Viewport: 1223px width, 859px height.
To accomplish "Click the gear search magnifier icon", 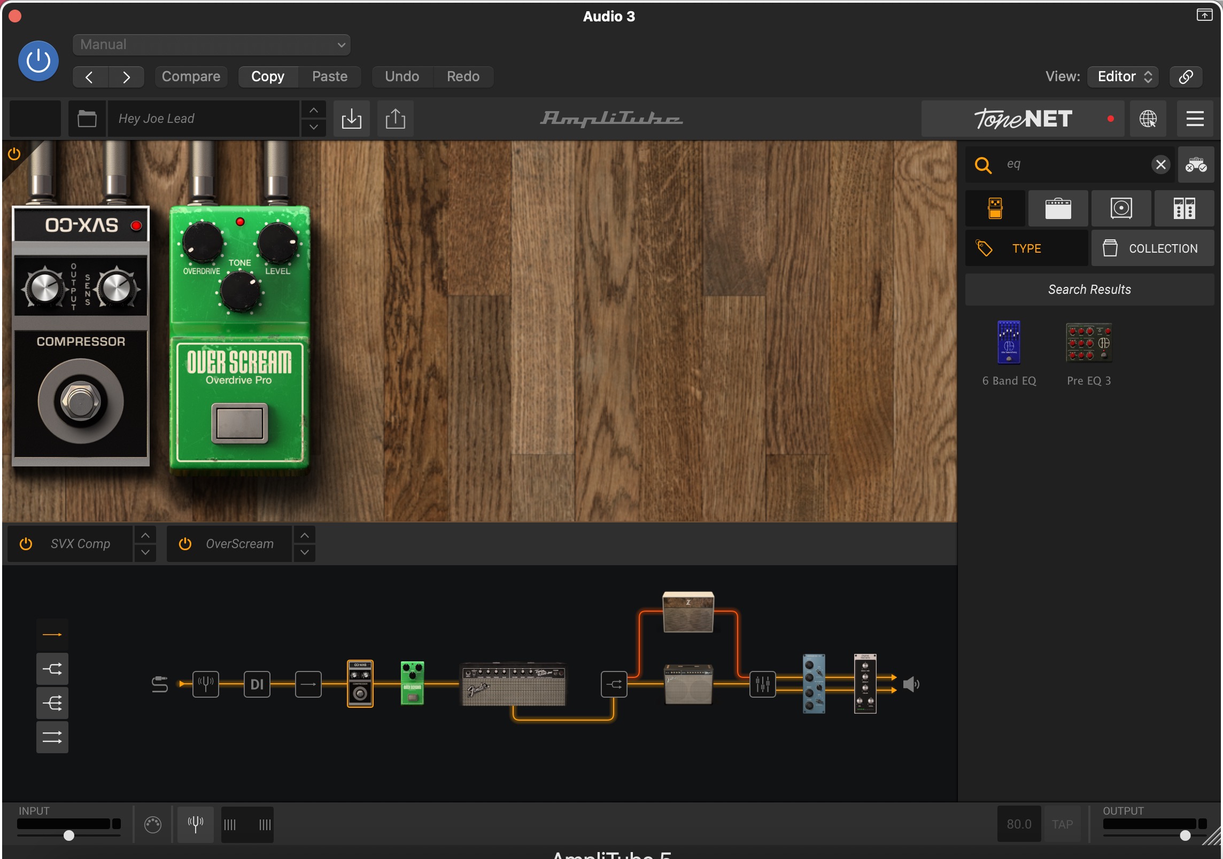I will [x=983, y=165].
